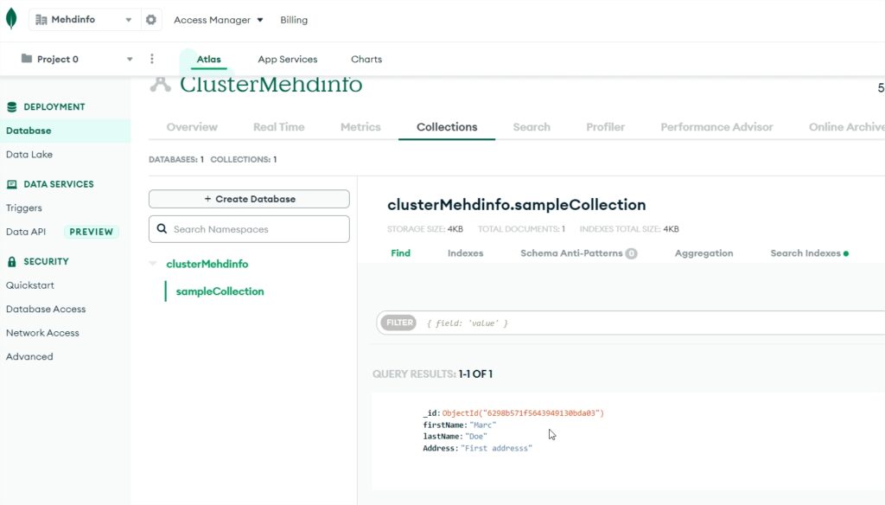Open Database Access settings
This screenshot has height=505, width=885.
[46, 309]
